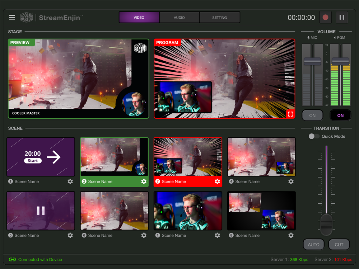Select the scene 8 split-layout thumbnail

(x=261, y=211)
